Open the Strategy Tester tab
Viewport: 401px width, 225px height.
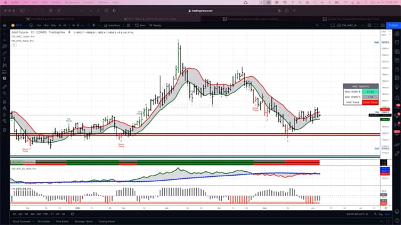(83, 221)
